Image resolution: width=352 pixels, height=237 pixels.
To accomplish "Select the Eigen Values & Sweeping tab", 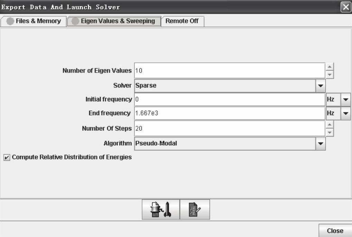I will pyautogui.click(x=114, y=21).
